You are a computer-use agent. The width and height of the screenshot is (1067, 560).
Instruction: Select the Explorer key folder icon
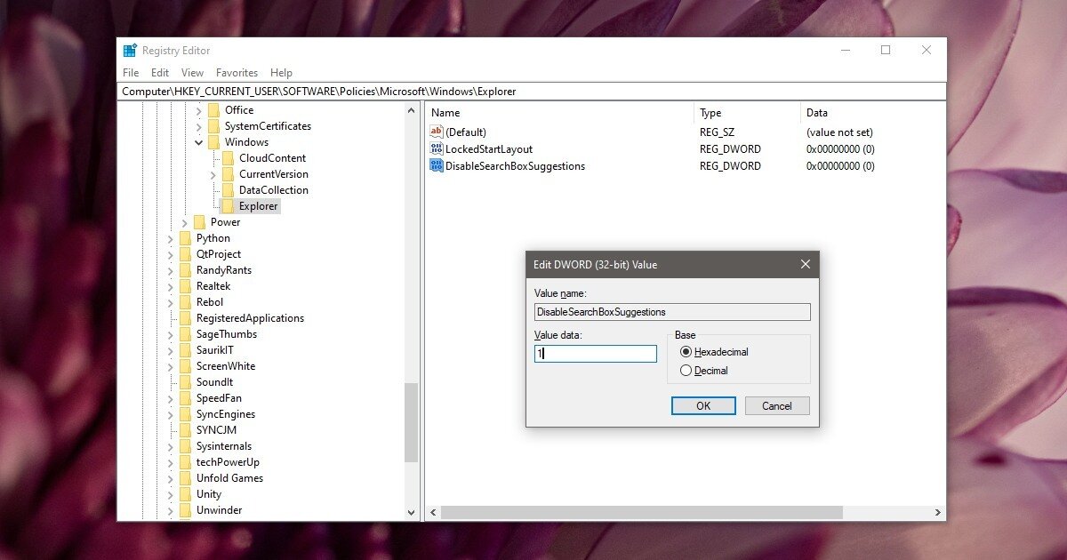pos(229,205)
